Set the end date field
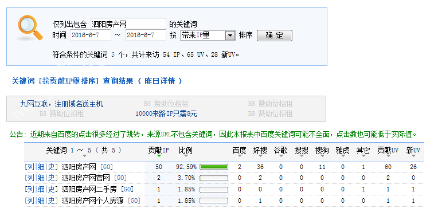Screen dimensions: 434x212 [x=146, y=36]
